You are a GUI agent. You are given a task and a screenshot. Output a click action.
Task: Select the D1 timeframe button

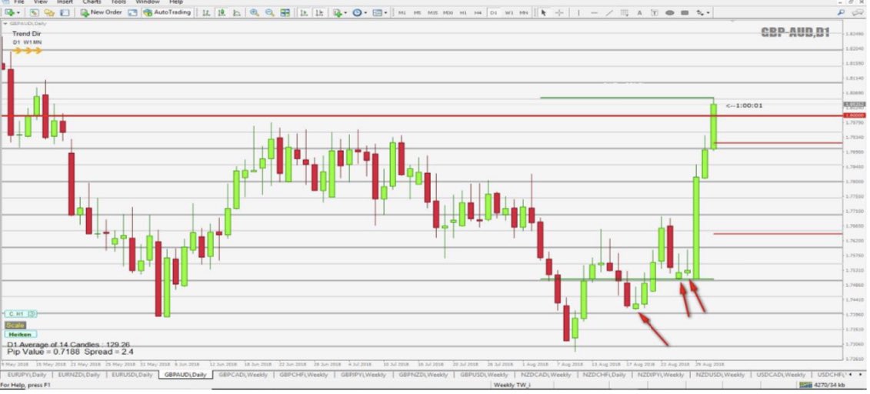(x=493, y=12)
